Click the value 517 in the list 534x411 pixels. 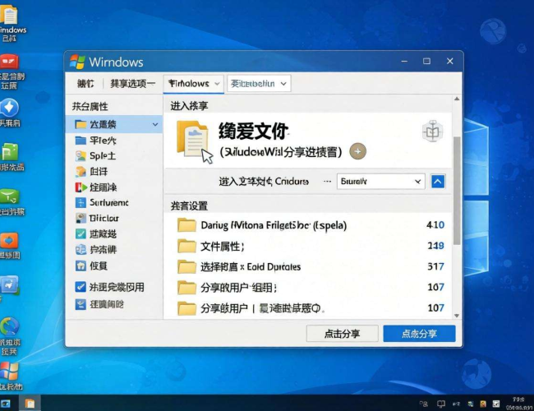436,266
